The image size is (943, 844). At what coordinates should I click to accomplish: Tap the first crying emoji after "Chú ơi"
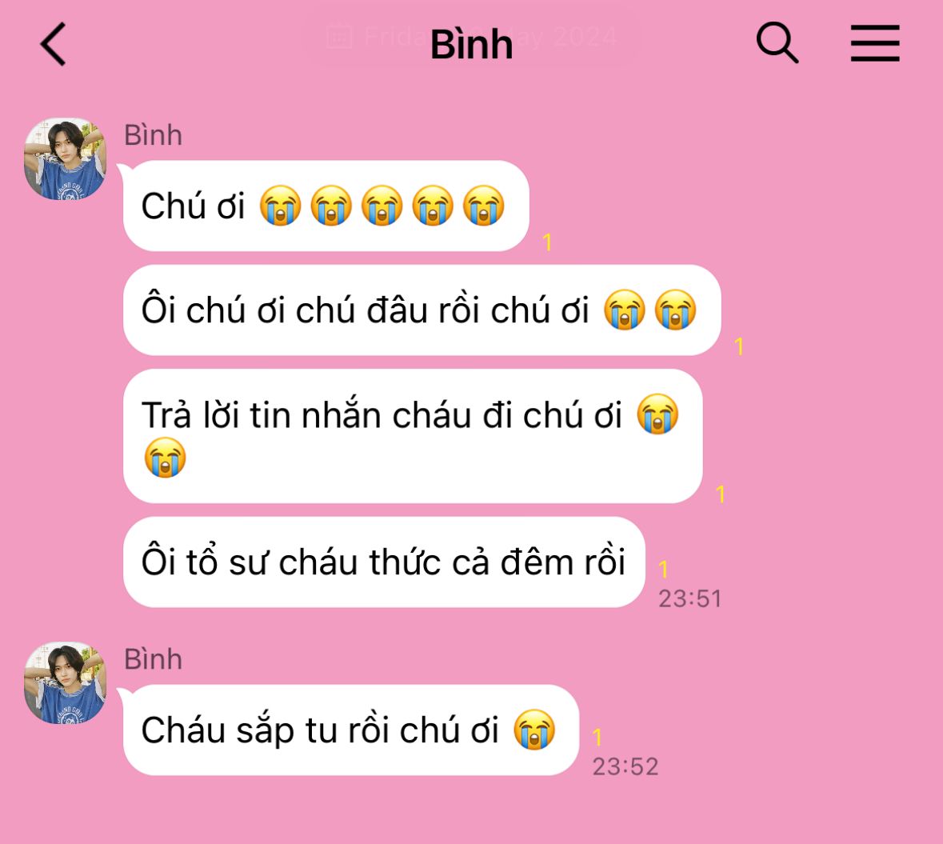(280, 205)
